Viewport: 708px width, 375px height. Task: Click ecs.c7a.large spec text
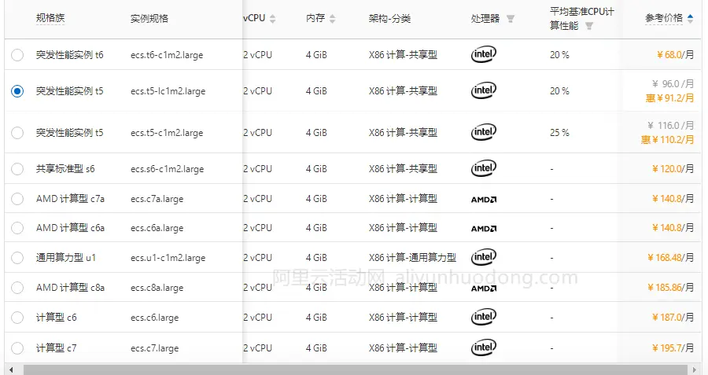[157, 199]
